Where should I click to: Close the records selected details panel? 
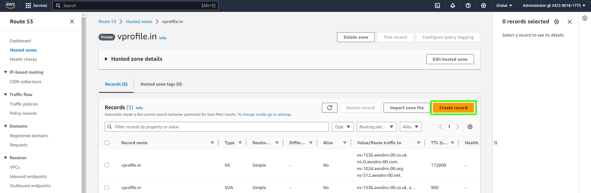point(570,22)
